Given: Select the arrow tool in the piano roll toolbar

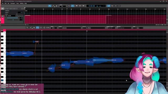Looking at the screenshot, I should (27, 28).
